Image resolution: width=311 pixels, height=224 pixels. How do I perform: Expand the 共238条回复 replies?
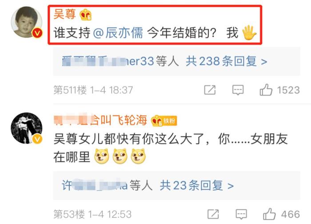click(x=226, y=61)
